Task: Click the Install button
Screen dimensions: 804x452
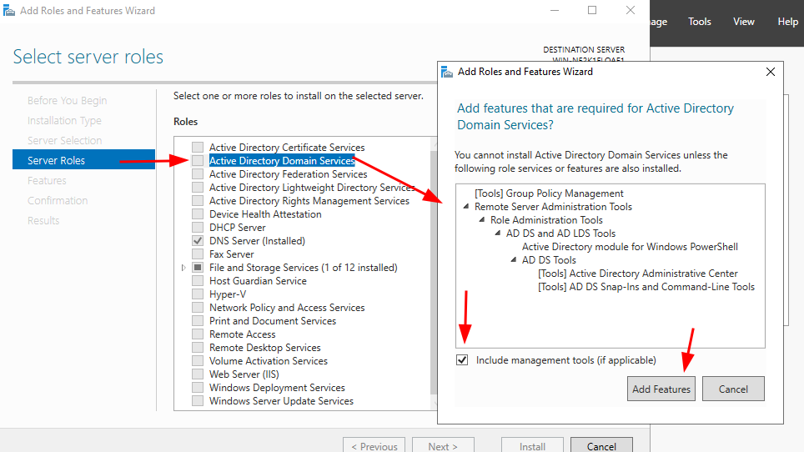Action: (532, 445)
